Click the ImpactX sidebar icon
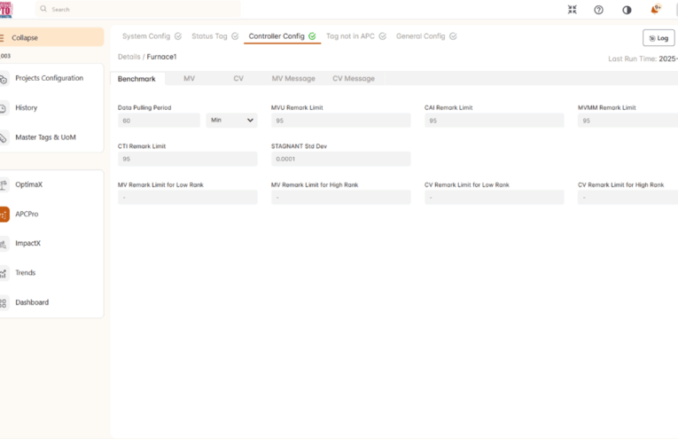The height and width of the screenshot is (439, 678). [x=4, y=244]
